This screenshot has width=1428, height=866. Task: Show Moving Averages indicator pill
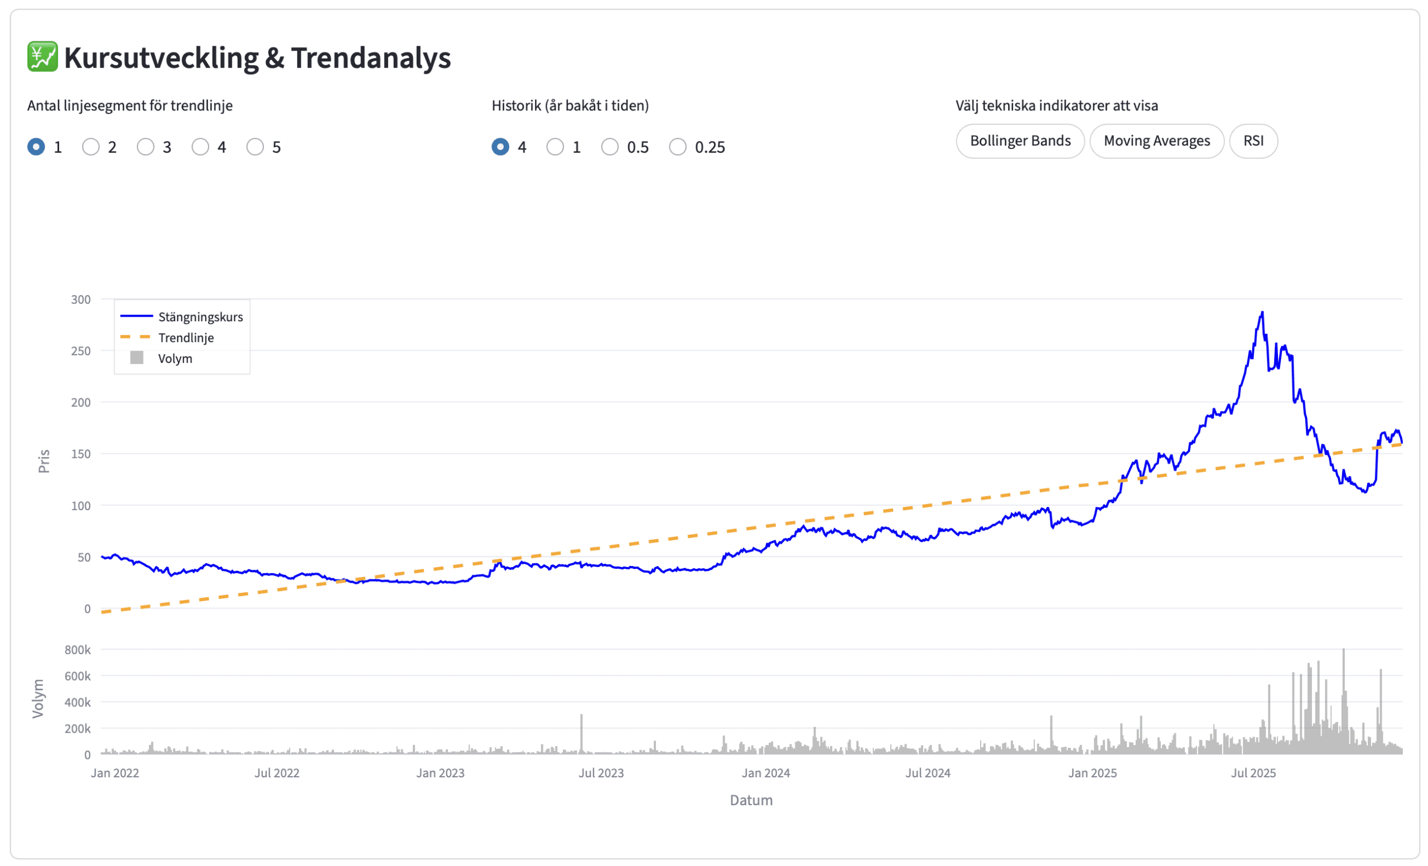point(1156,141)
